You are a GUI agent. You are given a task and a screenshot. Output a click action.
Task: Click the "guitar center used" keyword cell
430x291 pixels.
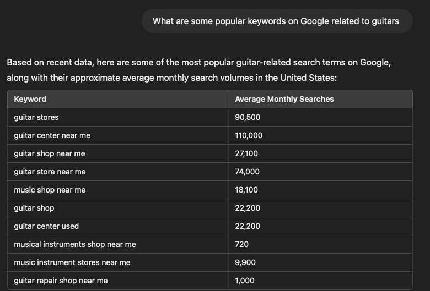pyautogui.click(x=46, y=226)
